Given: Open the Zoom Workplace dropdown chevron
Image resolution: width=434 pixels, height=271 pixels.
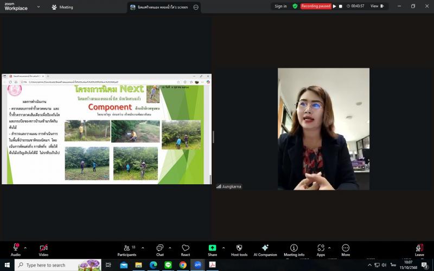Looking at the screenshot, I should tap(39, 7).
